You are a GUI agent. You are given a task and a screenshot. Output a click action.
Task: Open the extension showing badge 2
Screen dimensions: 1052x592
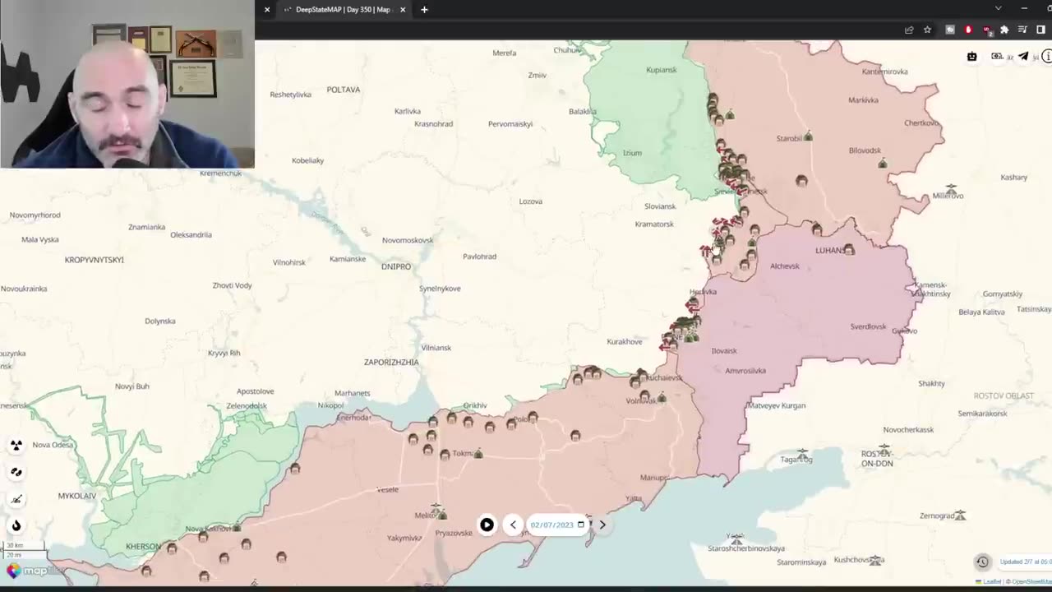pos(986,30)
